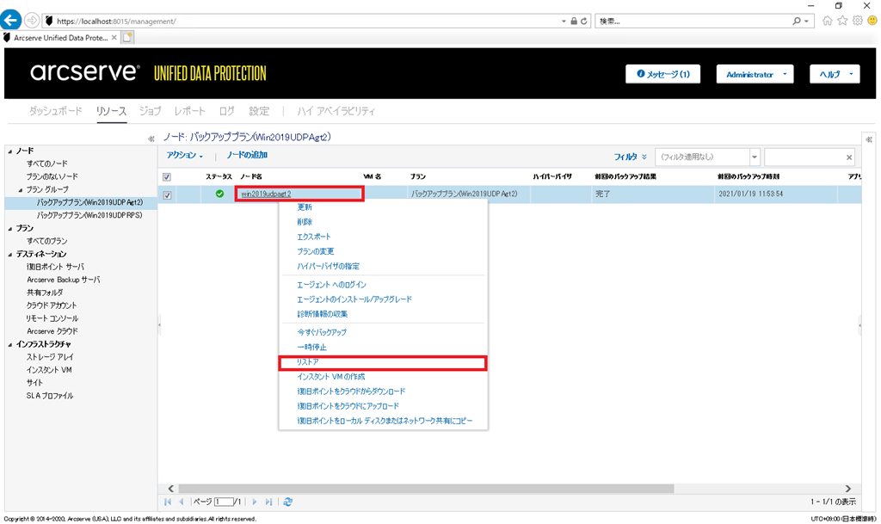
Task: Click the browser address bar URL
Action: tap(116, 22)
